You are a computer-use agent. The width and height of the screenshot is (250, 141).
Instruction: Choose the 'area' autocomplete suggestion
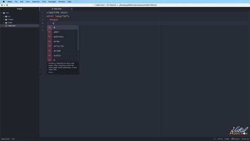(x=62, y=41)
